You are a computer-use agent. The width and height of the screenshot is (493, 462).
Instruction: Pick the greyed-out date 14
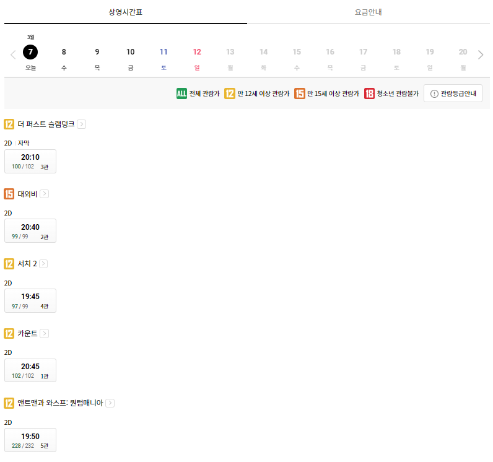tap(263, 52)
